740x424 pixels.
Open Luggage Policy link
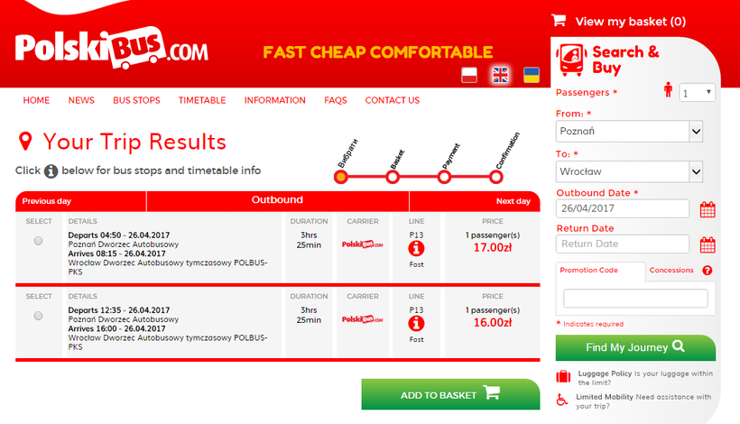point(605,373)
